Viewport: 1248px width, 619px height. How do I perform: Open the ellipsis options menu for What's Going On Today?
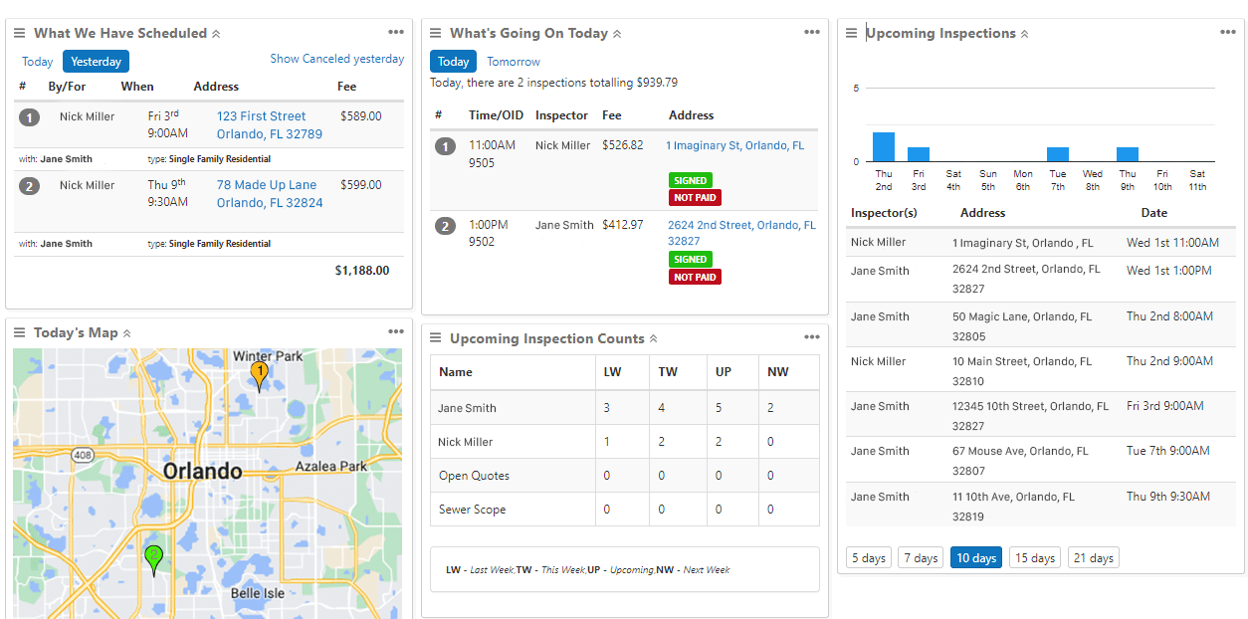click(812, 31)
